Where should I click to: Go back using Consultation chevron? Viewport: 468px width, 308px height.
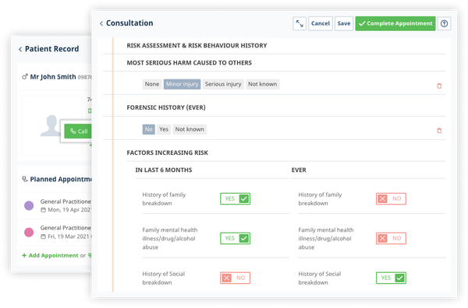click(x=101, y=23)
